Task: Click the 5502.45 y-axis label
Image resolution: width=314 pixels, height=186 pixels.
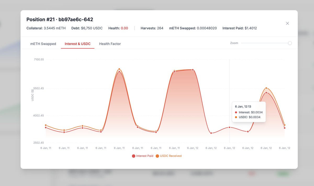Action: pos(39,88)
